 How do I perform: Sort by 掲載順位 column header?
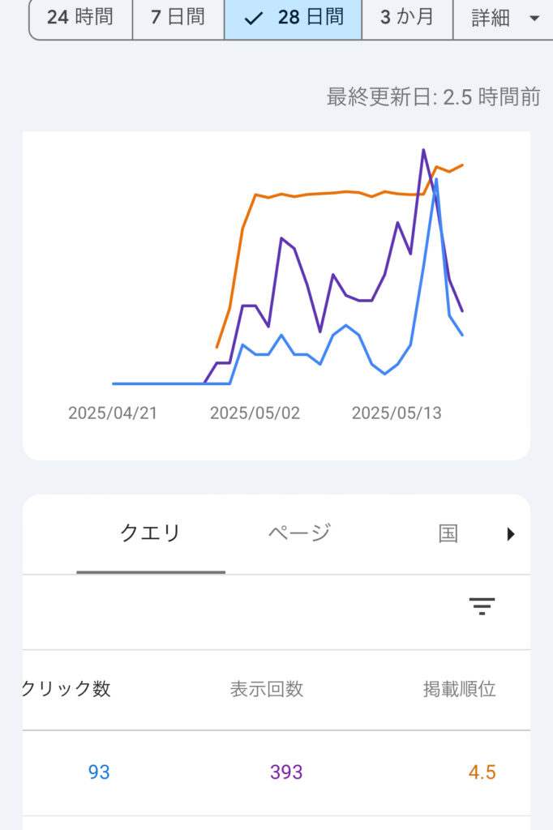(x=459, y=689)
